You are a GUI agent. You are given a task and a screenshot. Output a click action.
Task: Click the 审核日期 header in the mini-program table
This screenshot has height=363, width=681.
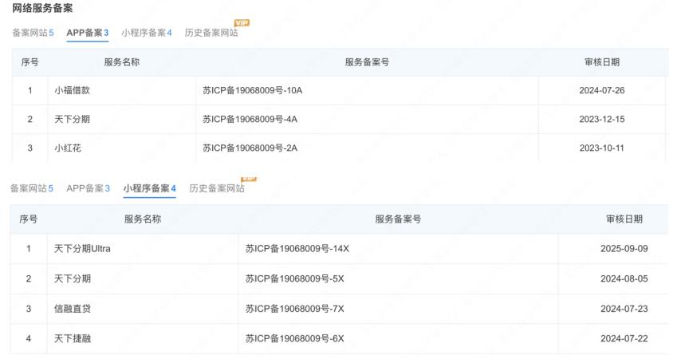click(624, 219)
